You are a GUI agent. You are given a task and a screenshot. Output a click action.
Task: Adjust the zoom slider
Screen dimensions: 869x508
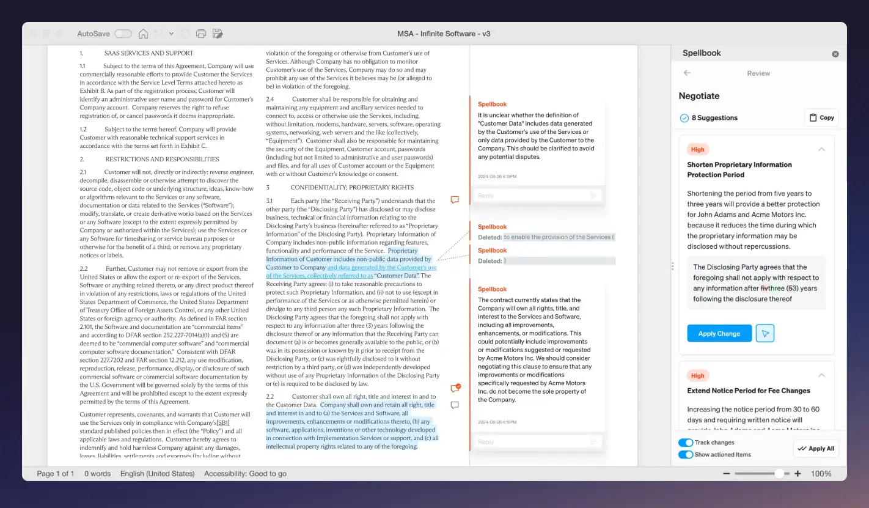(779, 473)
